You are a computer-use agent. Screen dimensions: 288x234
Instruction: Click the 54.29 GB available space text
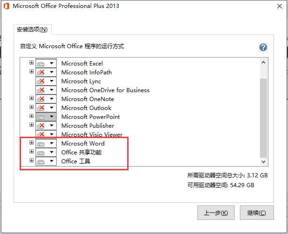coord(242,185)
